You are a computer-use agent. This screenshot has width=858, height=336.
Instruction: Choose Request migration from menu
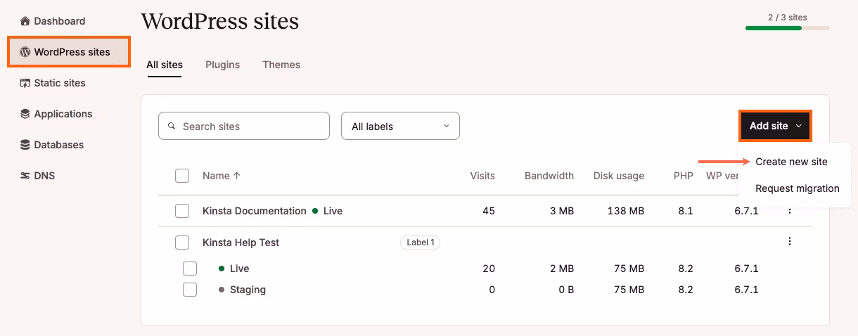(x=797, y=188)
